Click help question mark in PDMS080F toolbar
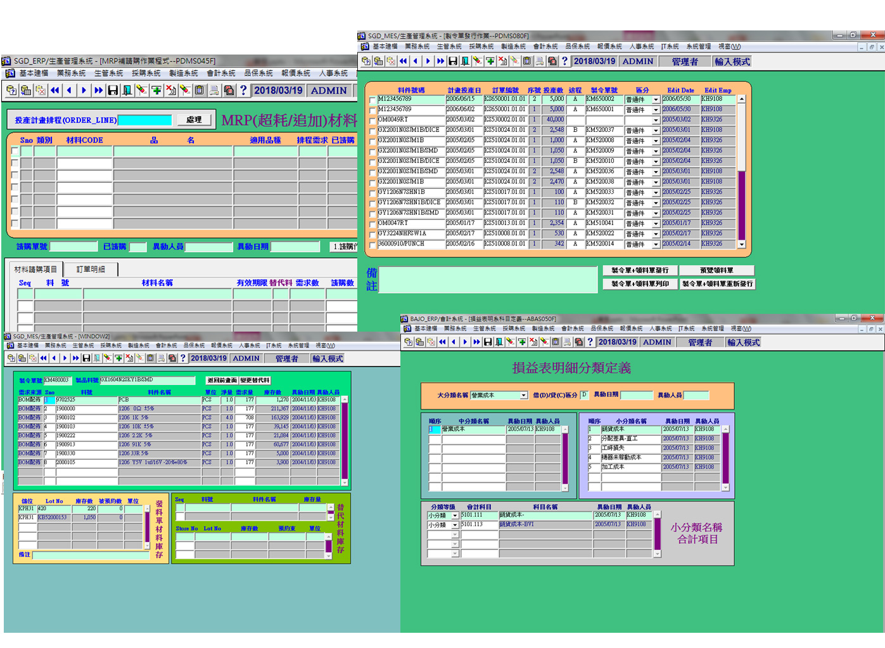This screenshot has width=885, height=648. (564, 62)
